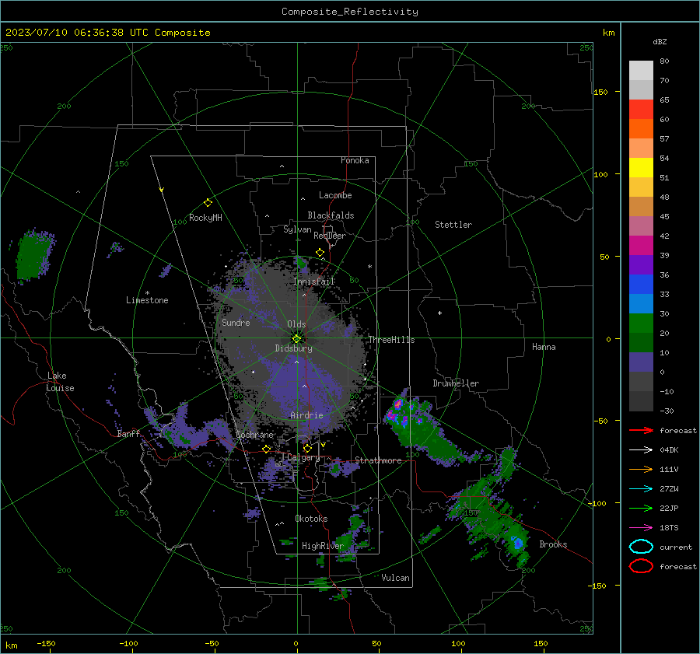
Task: Click the Banff label
Action: pyautogui.click(x=128, y=434)
